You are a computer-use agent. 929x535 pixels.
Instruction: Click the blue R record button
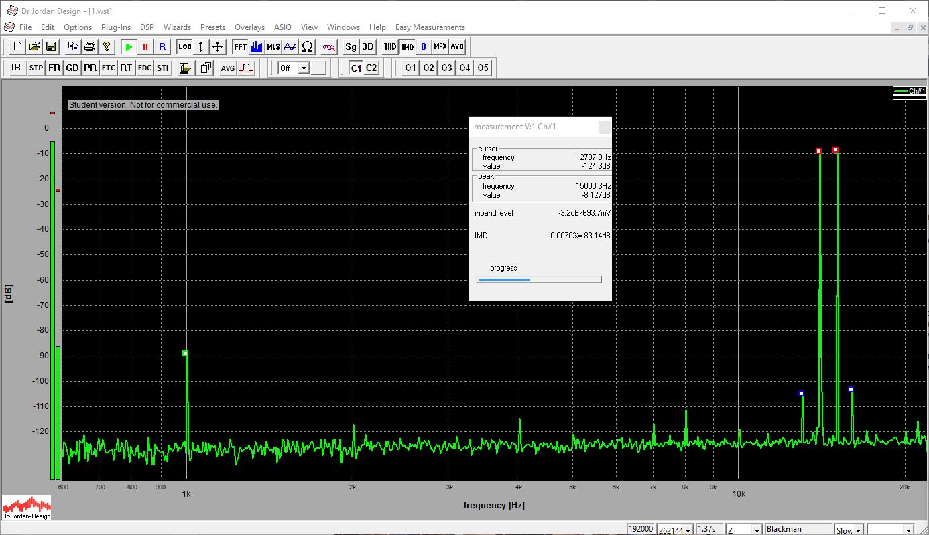point(162,47)
